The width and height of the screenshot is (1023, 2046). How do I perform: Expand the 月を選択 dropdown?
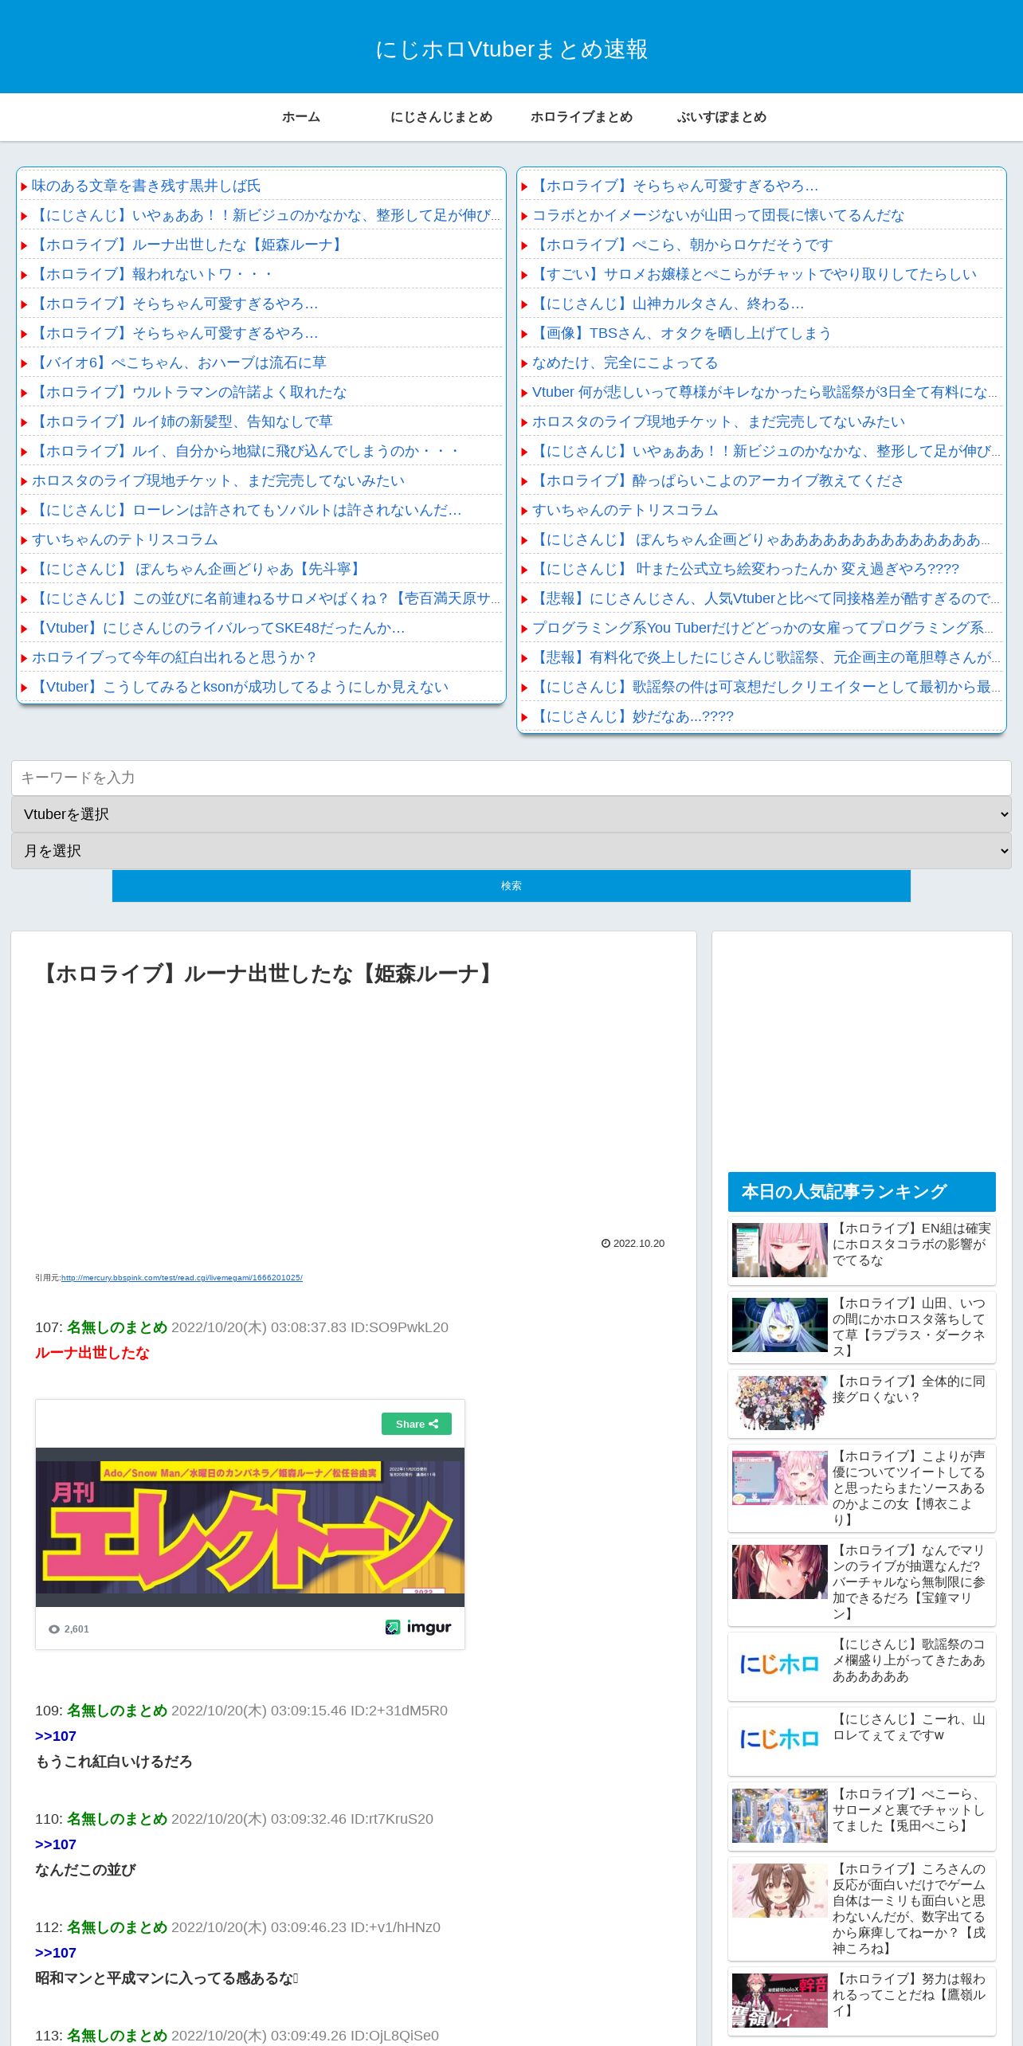coord(511,851)
